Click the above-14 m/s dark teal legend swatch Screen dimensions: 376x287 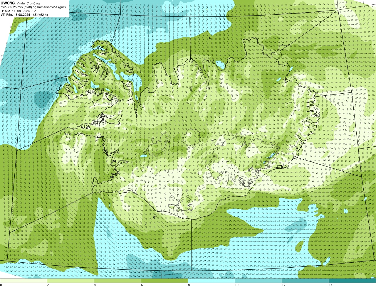352,281
